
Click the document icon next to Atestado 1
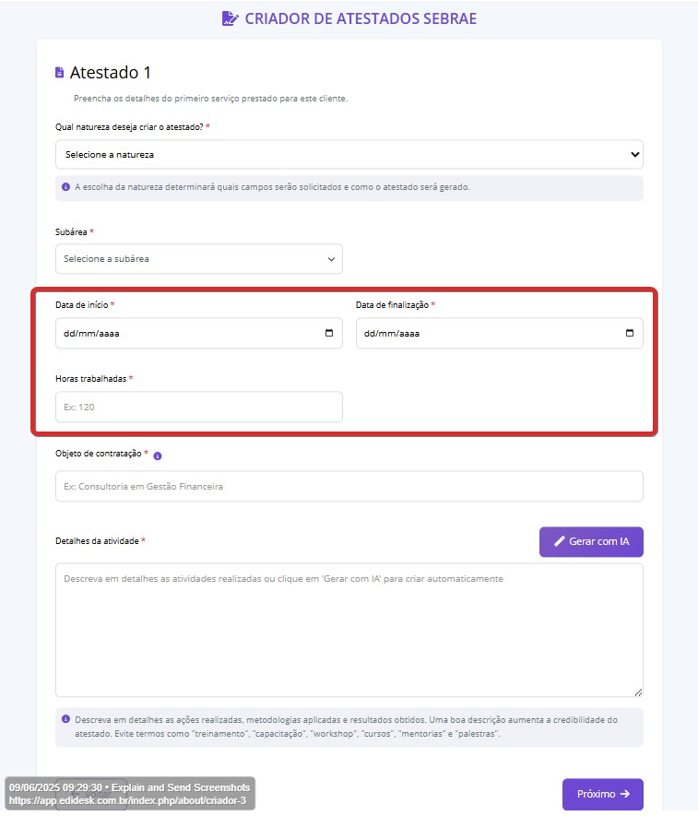click(60, 73)
